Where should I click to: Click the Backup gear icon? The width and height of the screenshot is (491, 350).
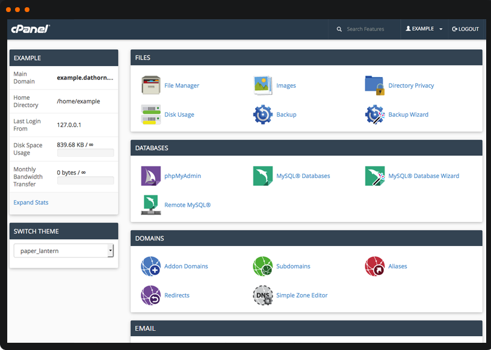[x=263, y=114]
